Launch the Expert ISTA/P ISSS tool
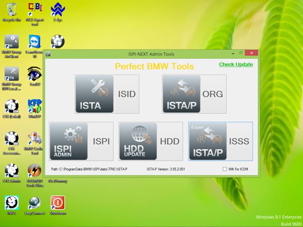This screenshot has height=227, width=303. click(221, 141)
